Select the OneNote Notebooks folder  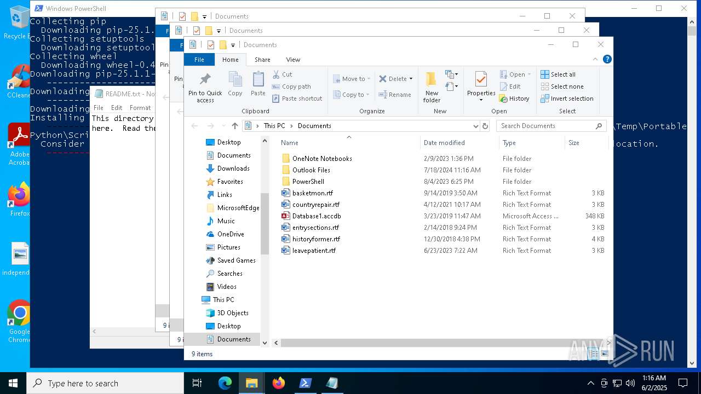coord(322,159)
